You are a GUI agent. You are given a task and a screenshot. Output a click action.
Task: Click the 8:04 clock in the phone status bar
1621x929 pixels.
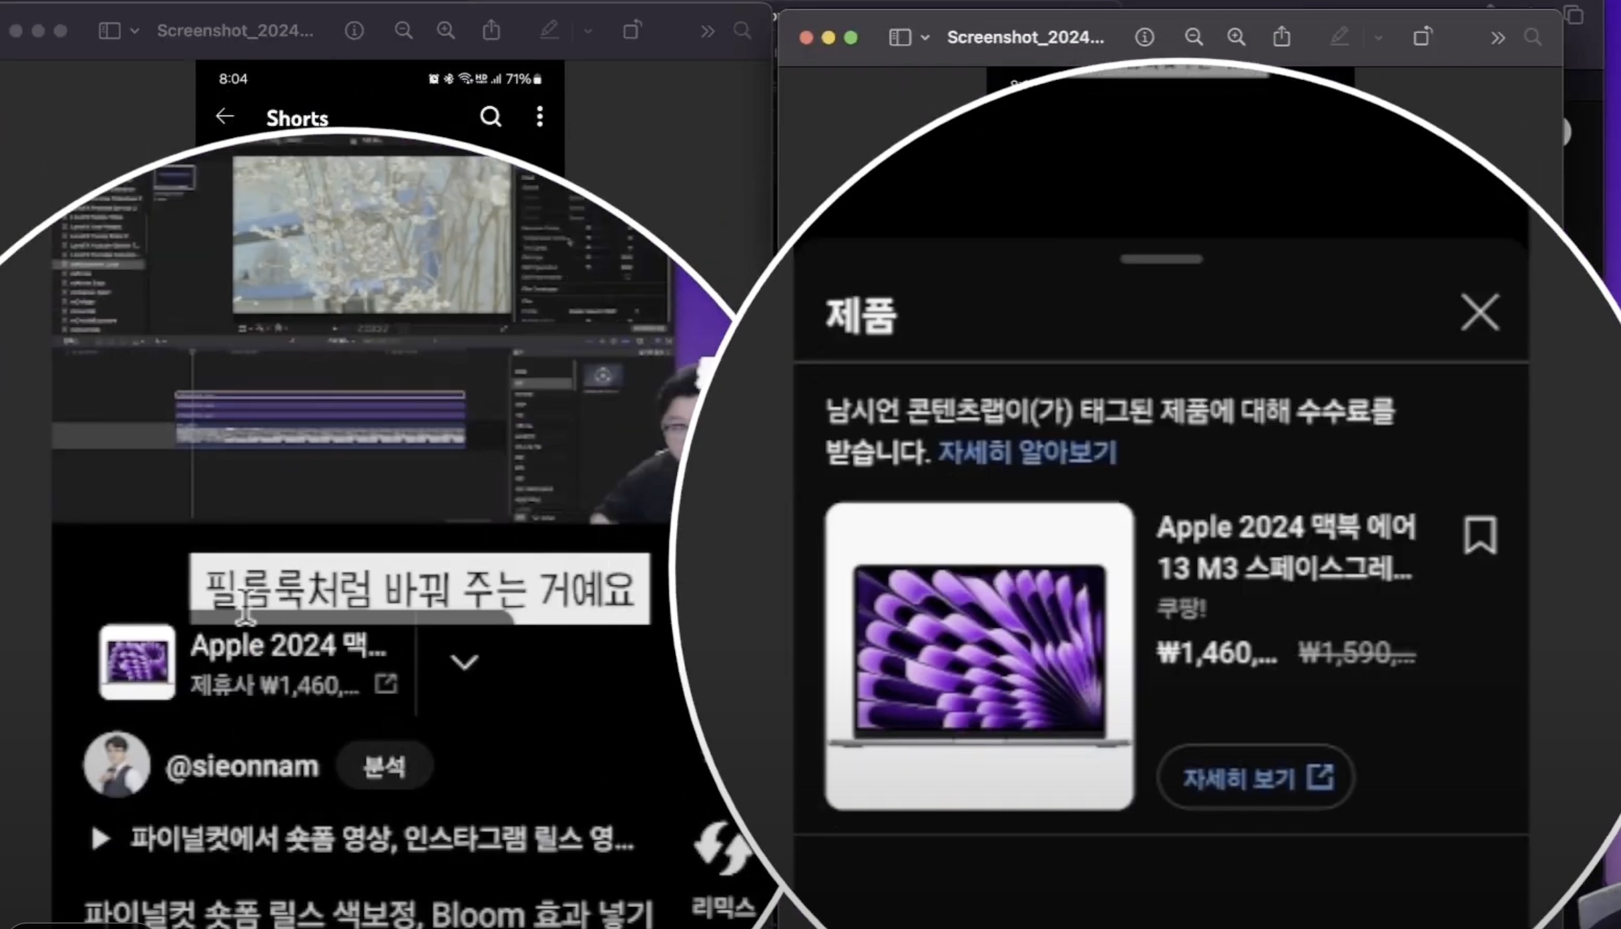[233, 79]
